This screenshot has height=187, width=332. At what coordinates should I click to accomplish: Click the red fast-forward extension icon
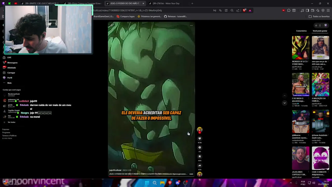[283, 10]
